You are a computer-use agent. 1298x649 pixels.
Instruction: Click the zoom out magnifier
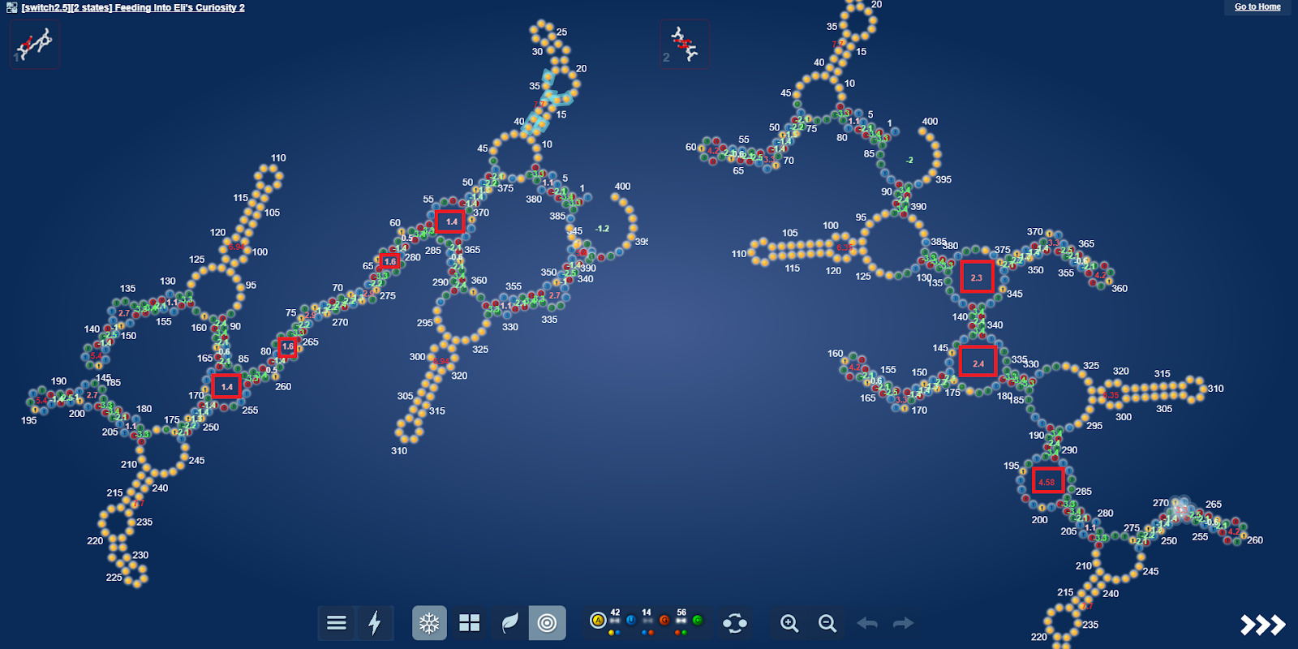tap(827, 623)
